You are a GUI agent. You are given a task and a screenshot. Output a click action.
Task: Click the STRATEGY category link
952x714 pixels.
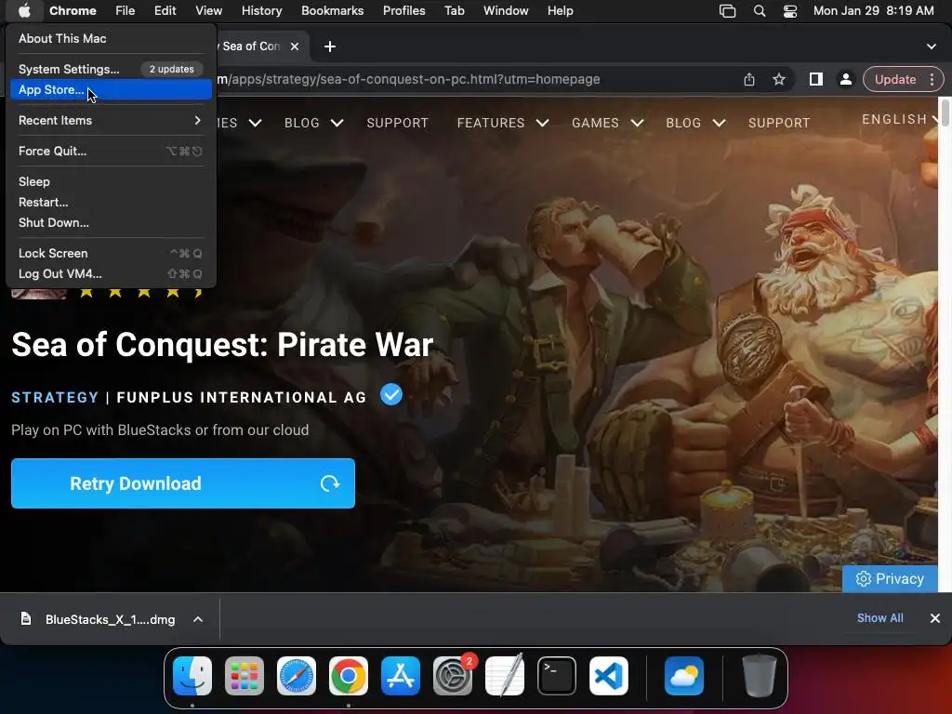[x=55, y=398]
